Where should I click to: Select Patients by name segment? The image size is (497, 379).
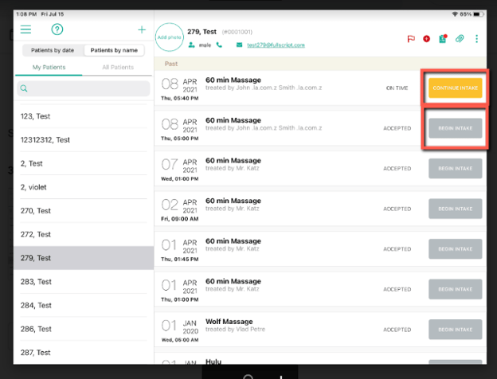pyautogui.click(x=114, y=50)
